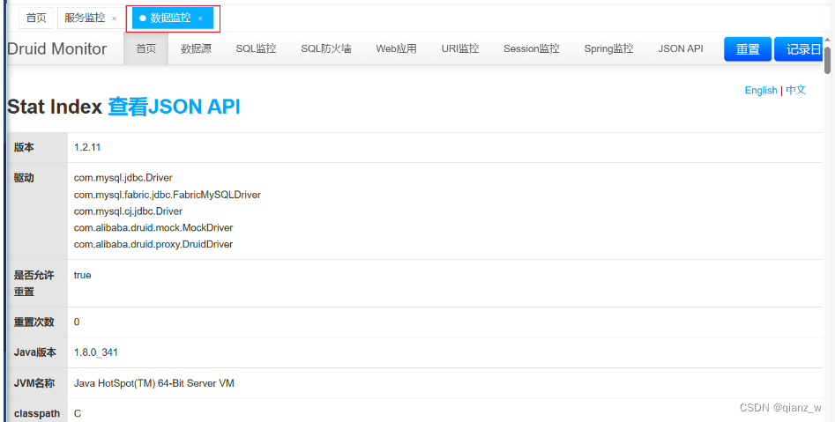Open Spring监控 section

608,49
